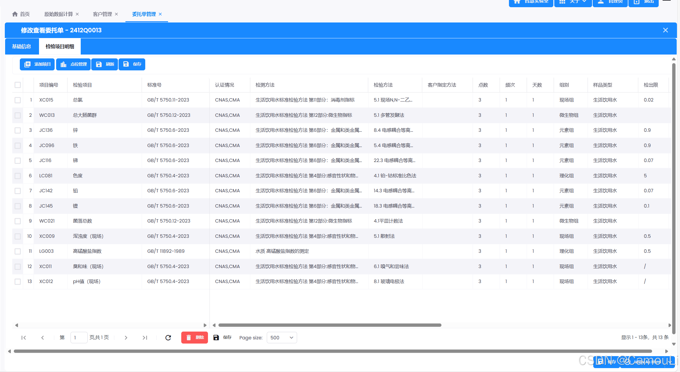Switch to the 基础信息 tab
This screenshot has height=372, width=680.
(22, 46)
